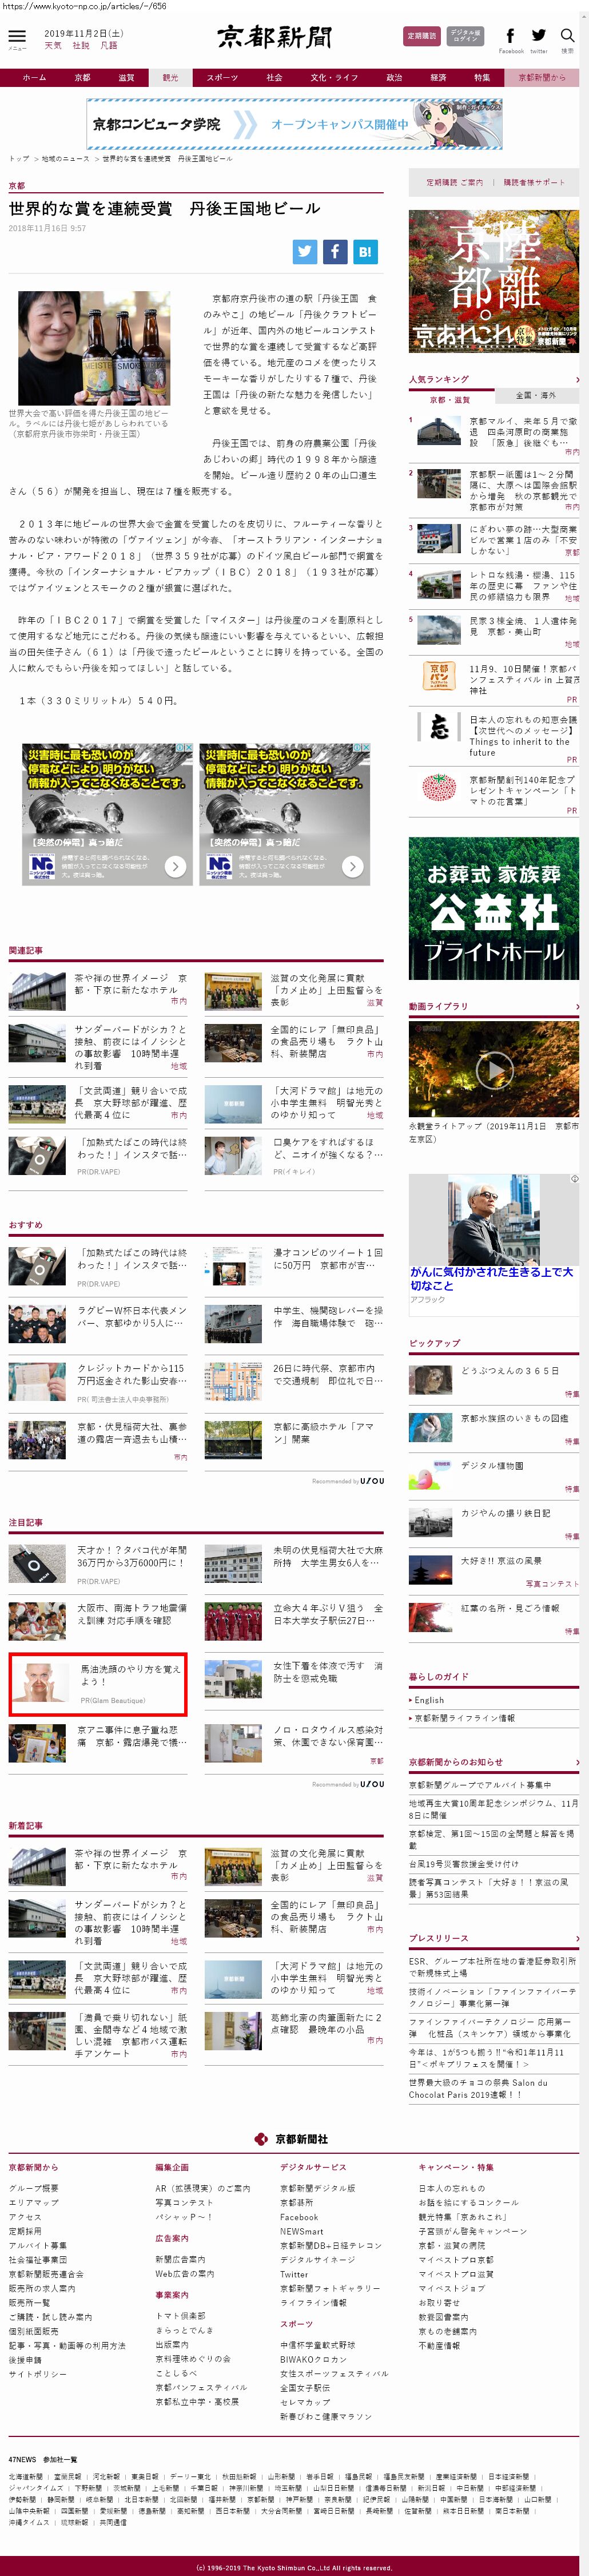Open the hamburger menu icon
This screenshot has height=2576, width=589.
point(17,37)
